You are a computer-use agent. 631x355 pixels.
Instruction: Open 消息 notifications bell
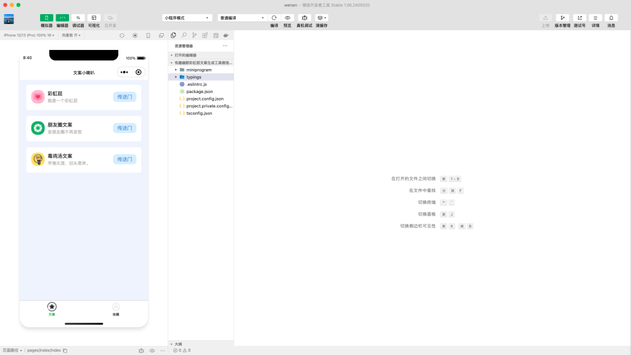pos(611,18)
